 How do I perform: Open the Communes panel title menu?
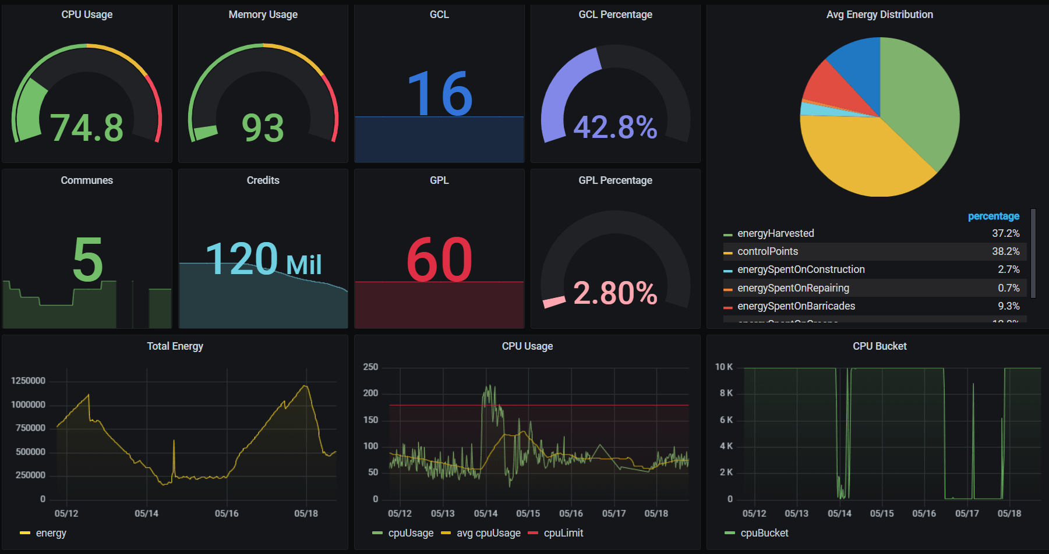click(x=87, y=180)
